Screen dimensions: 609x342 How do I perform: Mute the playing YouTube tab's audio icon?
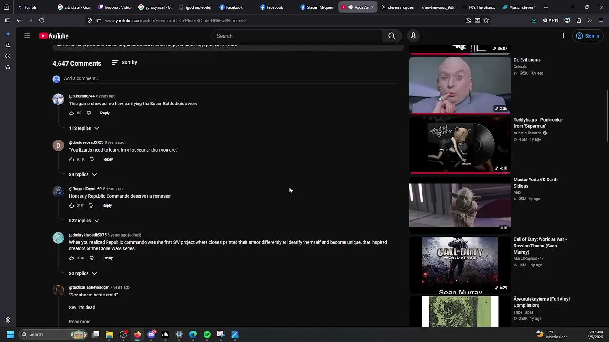click(x=350, y=7)
